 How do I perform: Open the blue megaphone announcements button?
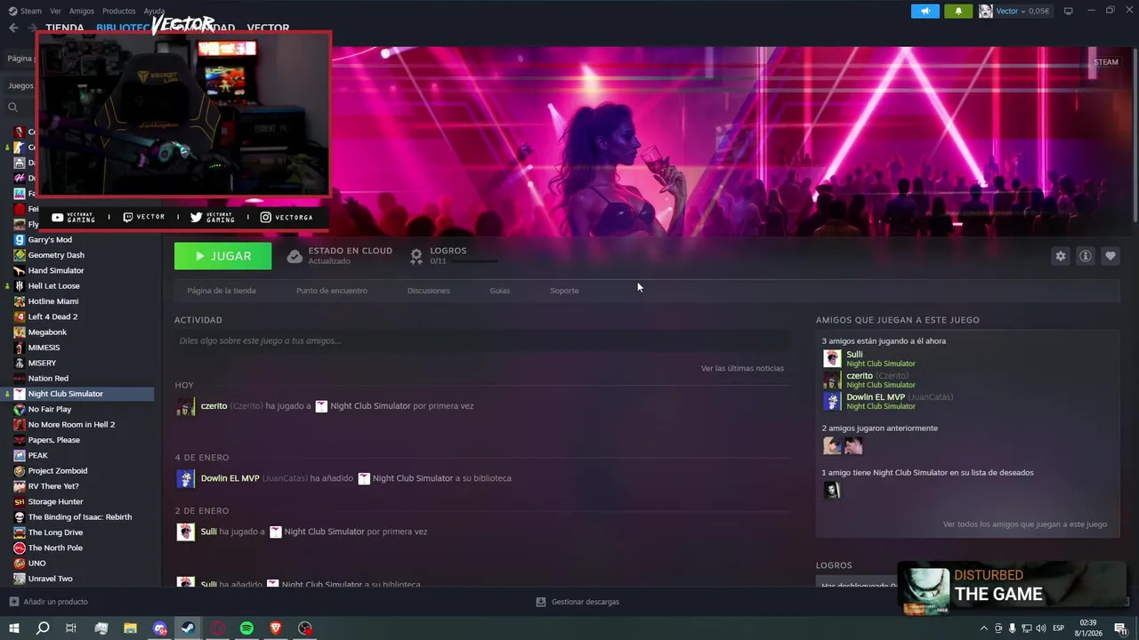[x=925, y=11]
